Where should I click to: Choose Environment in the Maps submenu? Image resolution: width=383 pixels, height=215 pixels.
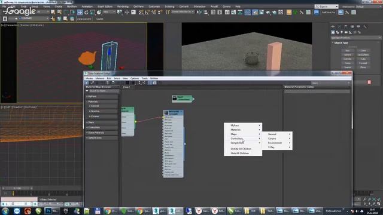[277, 143]
